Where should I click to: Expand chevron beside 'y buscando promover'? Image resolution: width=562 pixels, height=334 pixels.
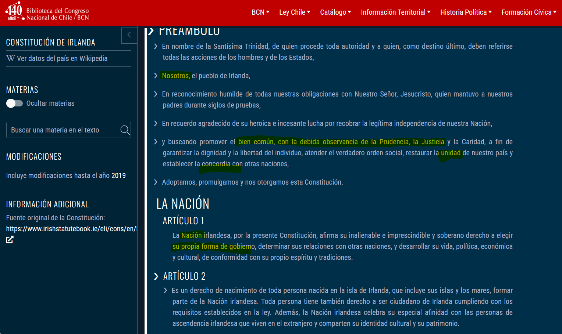point(156,142)
